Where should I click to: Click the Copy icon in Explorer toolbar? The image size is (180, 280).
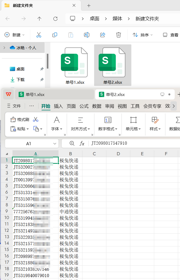click(55, 35)
